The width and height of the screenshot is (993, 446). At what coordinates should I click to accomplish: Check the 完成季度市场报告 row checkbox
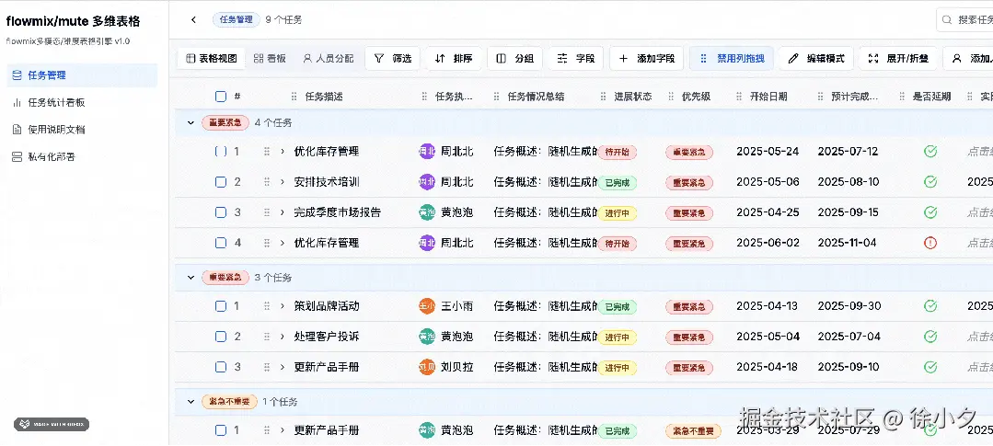[220, 212]
